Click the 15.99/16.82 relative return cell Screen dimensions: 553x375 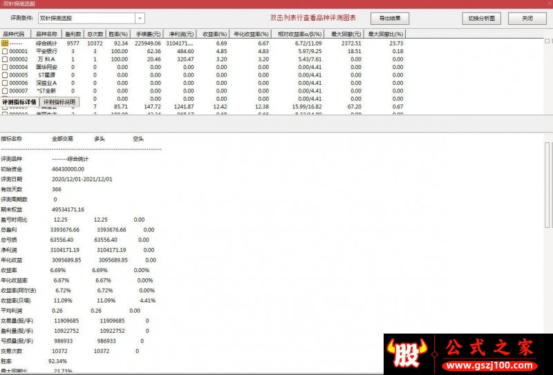coord(306,107)
